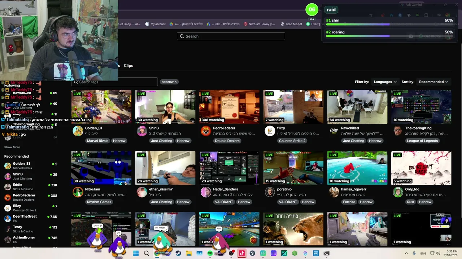The height and width of the screenshot is (259, 462).
Task: Open the RAW logo avatar for Rawchilled
Action: 334,131
